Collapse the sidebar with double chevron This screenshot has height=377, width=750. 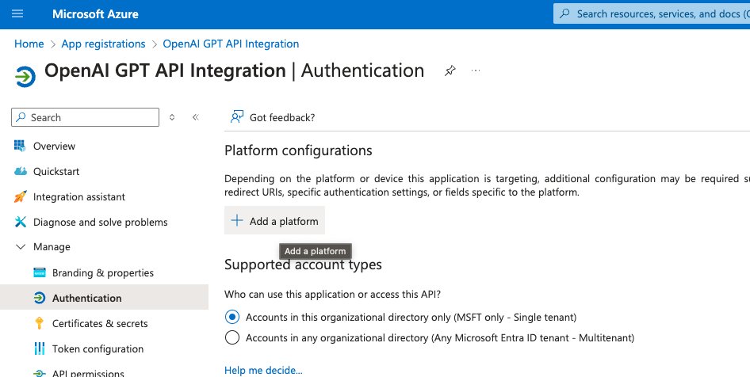pyautogui.click(x=195, y=117)
